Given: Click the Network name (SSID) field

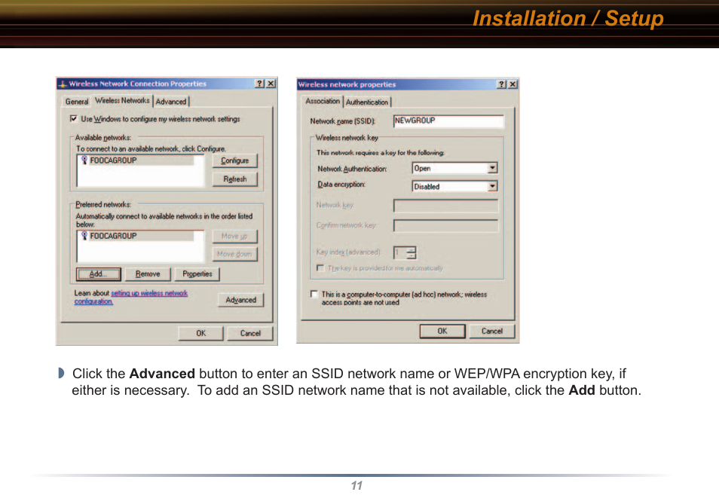Looking at the screenshot, I should [448, 121].
